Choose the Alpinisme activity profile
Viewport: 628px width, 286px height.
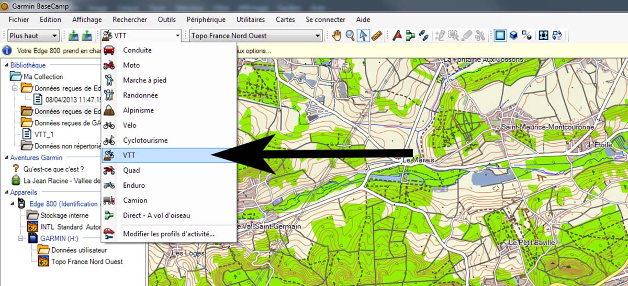click(169, 110)
